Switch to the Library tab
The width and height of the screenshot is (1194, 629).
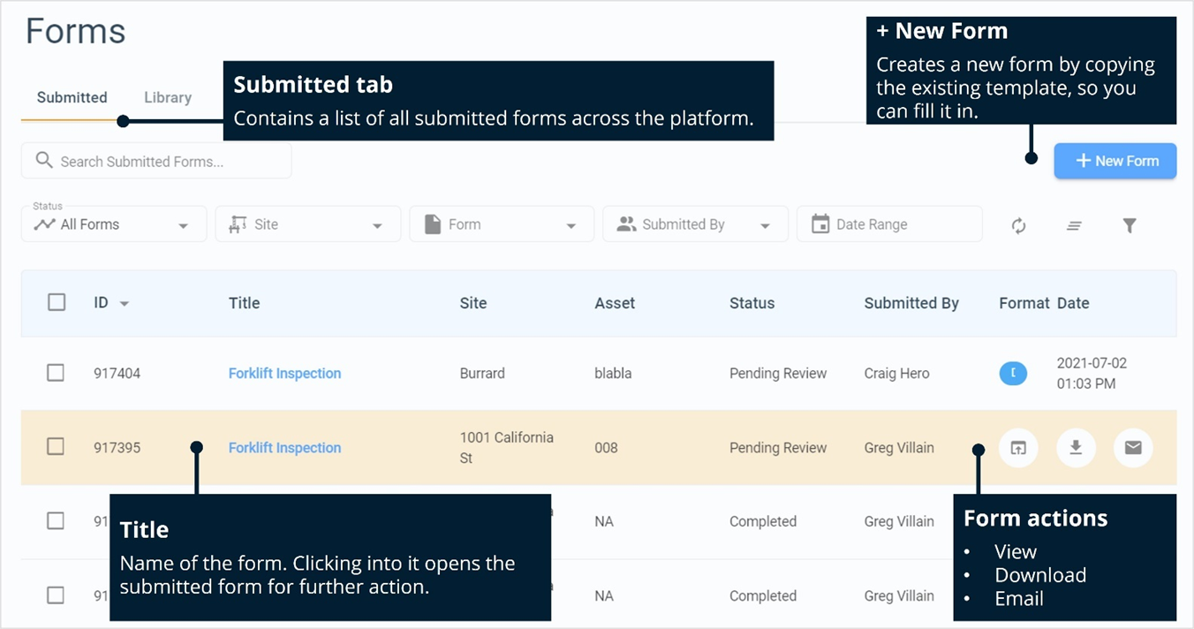coord(167,97)
